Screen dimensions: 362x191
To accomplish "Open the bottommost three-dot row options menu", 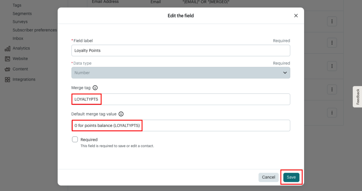I will pos(332,112).
